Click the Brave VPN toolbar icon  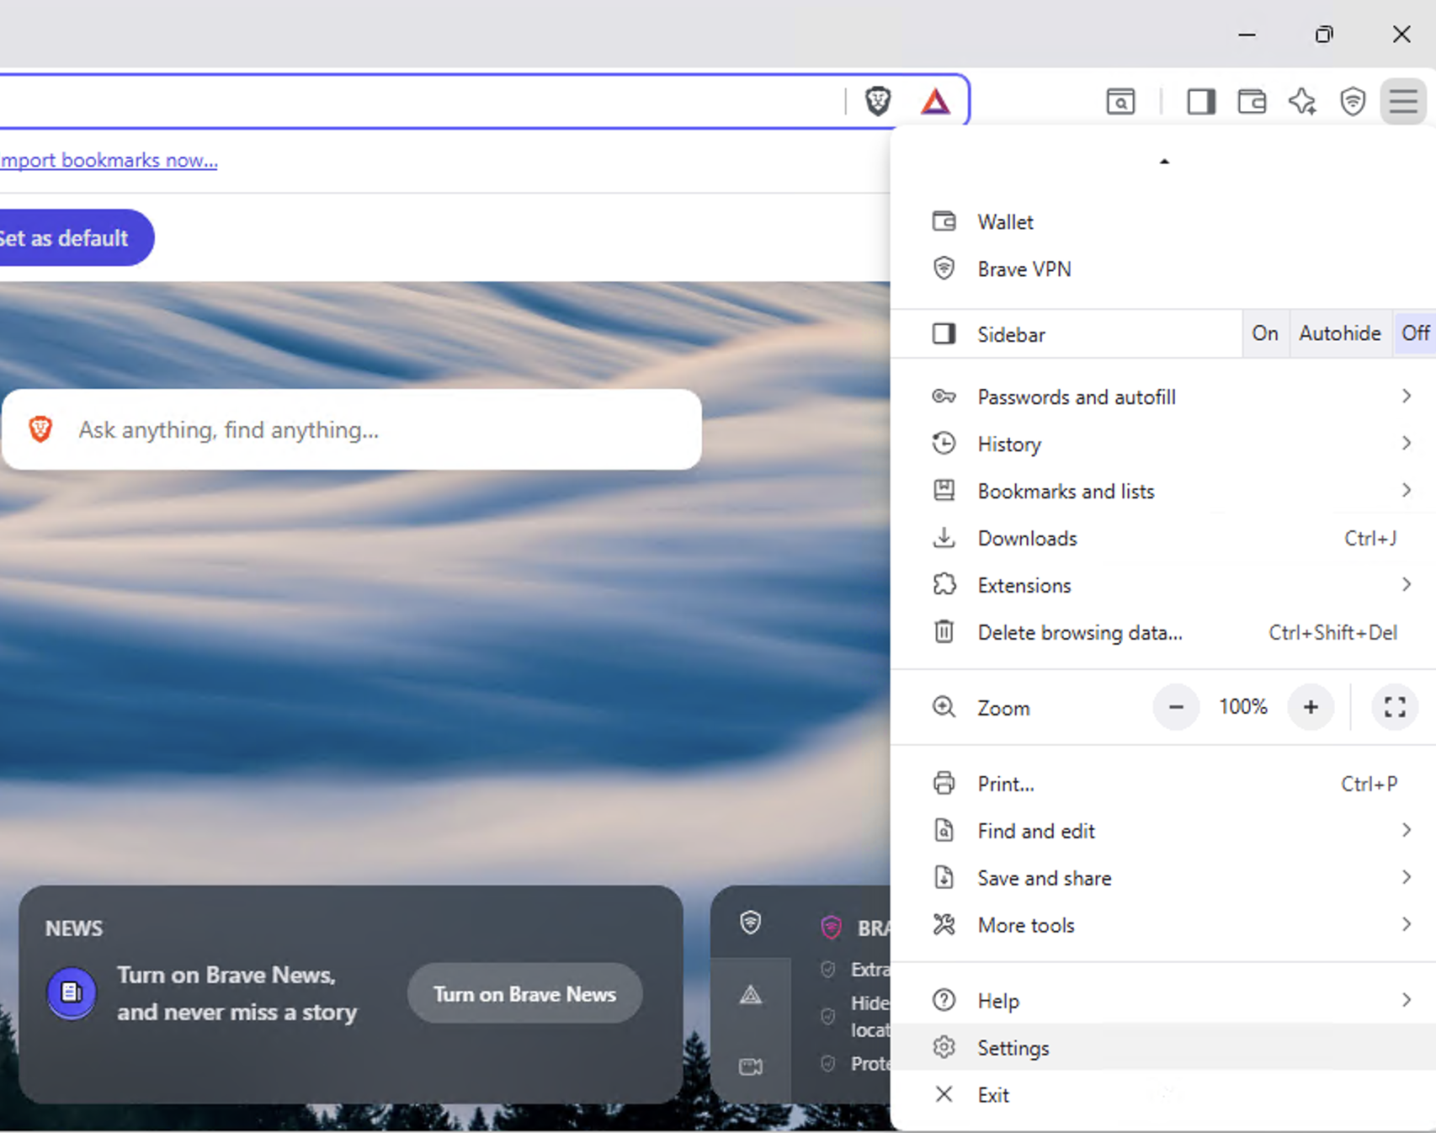(1353, 102)
